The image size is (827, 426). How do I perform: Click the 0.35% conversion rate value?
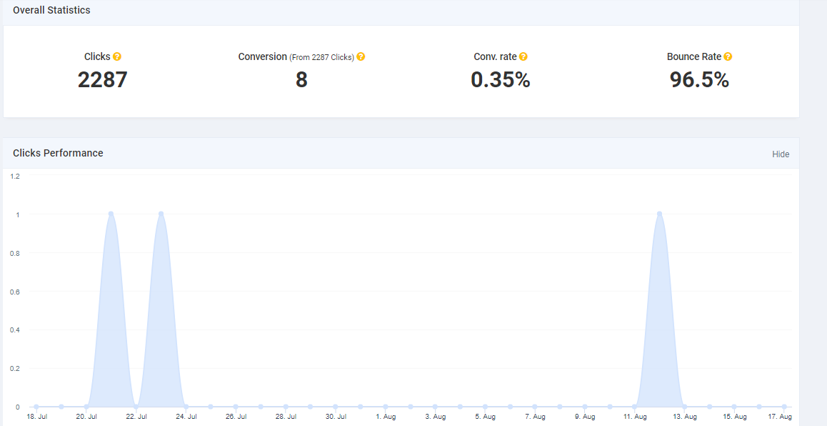[x=500, y=80]
